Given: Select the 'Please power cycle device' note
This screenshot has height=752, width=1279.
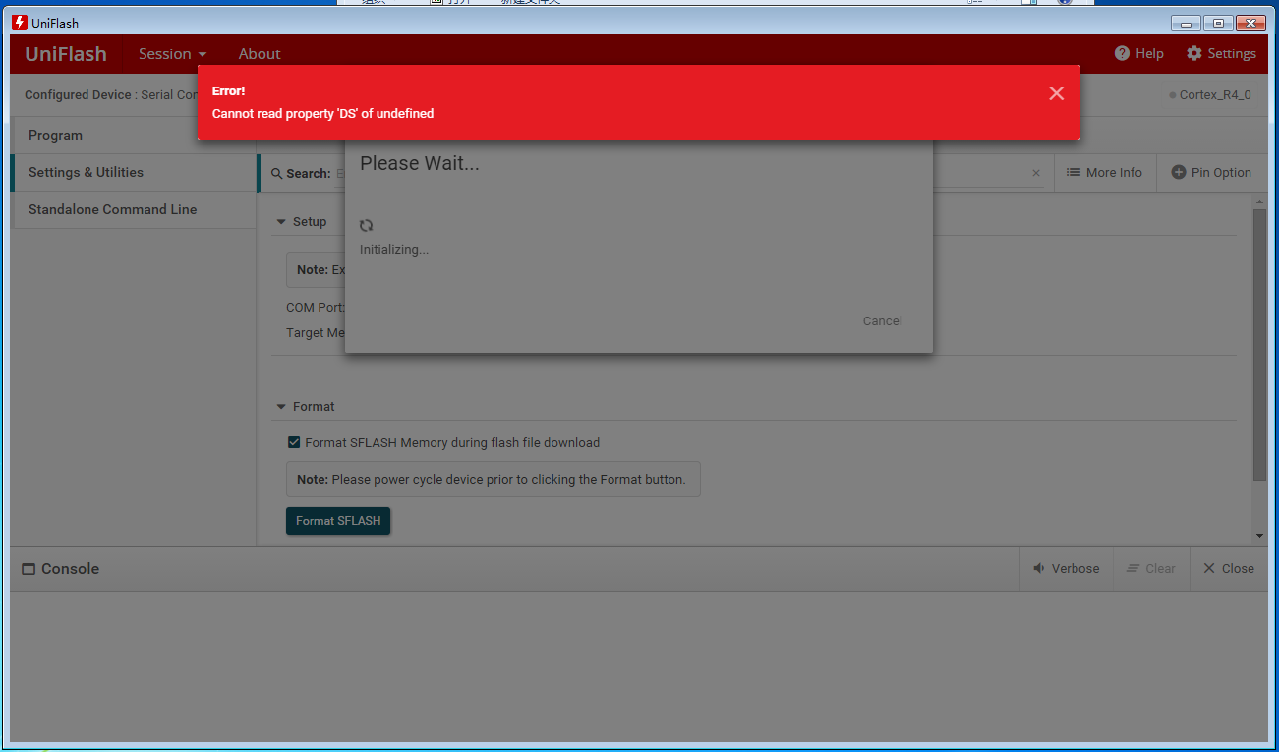Looking at the screenshot, I should coord(494,480).
